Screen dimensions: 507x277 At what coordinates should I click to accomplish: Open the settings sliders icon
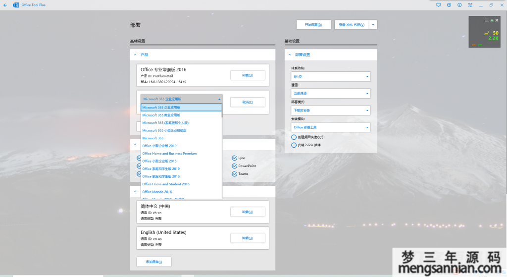(470, 5)
